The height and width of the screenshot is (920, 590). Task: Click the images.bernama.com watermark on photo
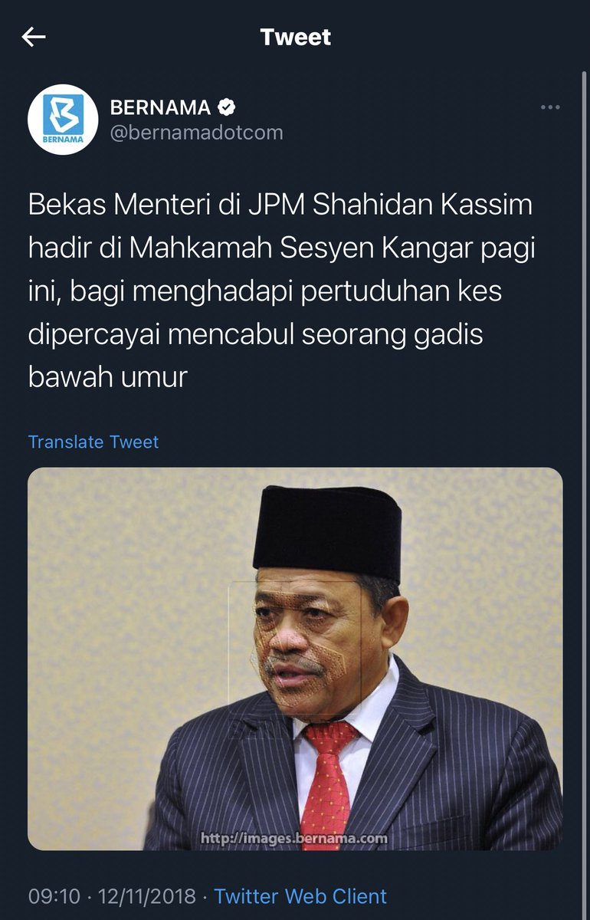[294, 838]
